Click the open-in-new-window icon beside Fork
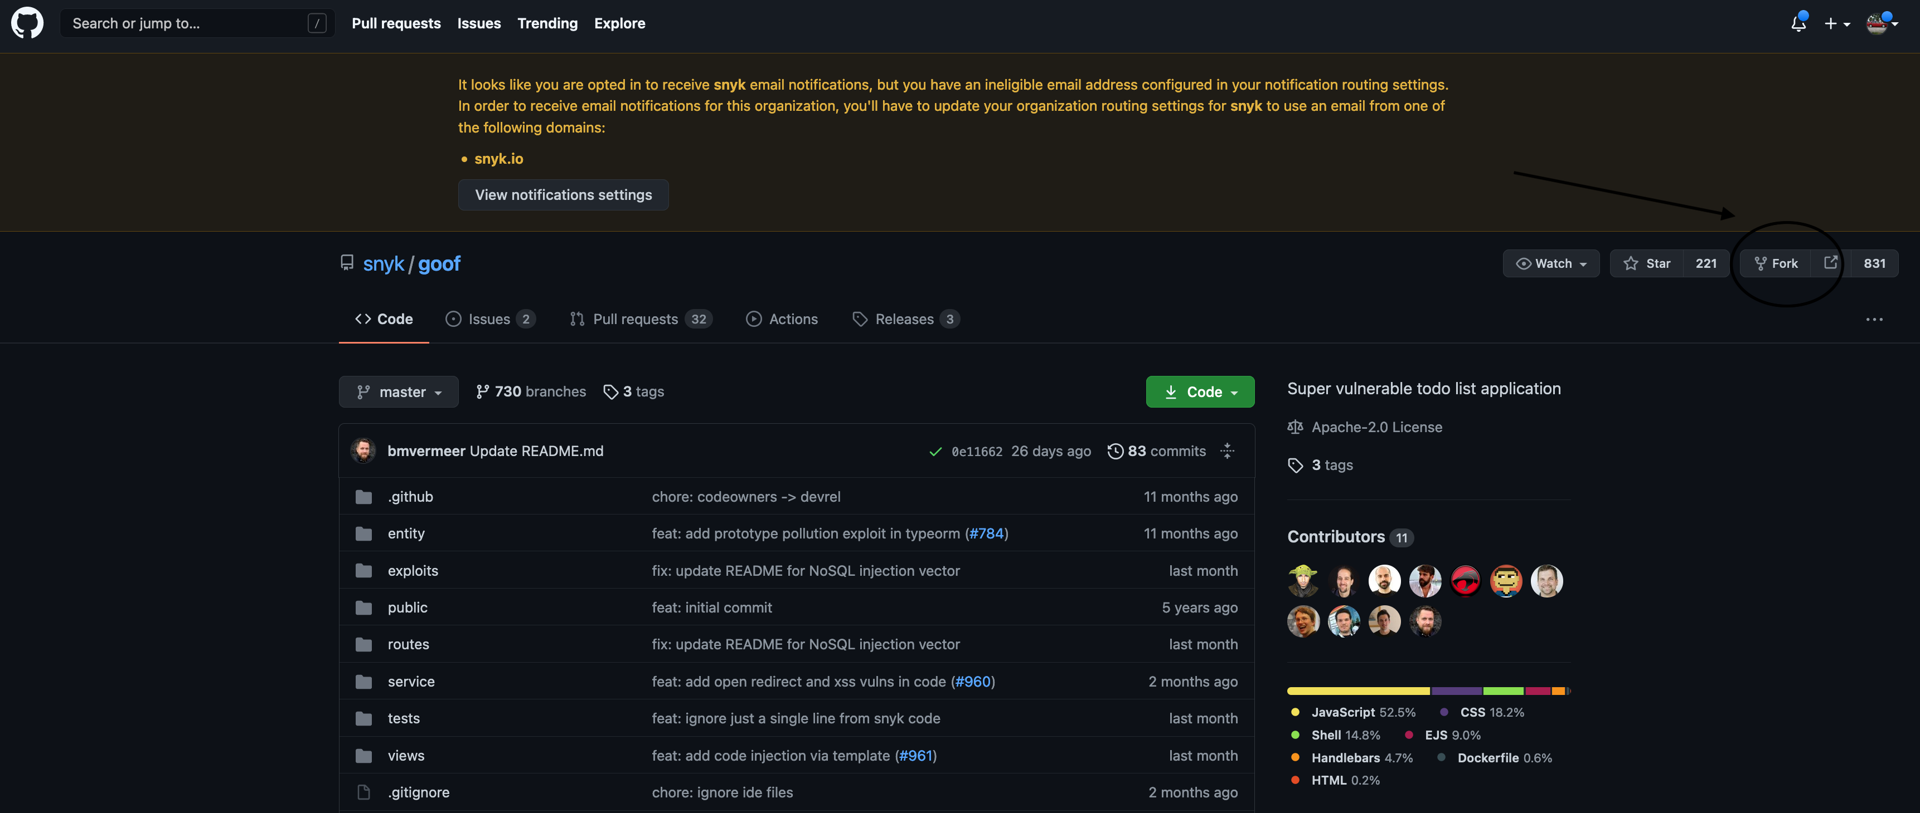 point(1830,263)
